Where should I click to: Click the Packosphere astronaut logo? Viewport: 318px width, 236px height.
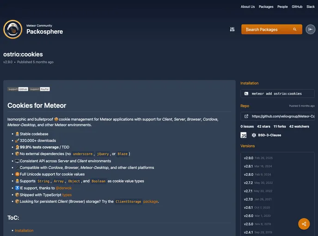pos(12,29)
